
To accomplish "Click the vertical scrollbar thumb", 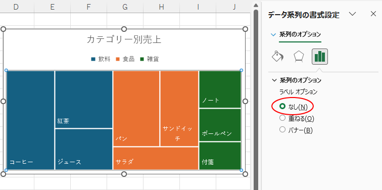I will click(x=256, y=100).
